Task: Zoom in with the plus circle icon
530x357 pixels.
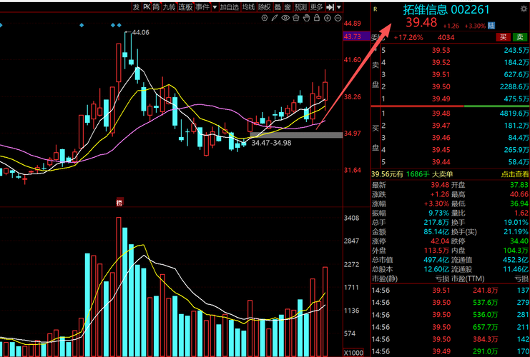Action: pos(327,19)
